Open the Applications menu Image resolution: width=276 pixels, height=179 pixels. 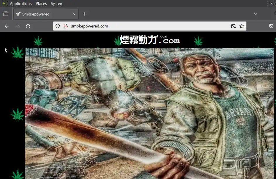point(20,4)
